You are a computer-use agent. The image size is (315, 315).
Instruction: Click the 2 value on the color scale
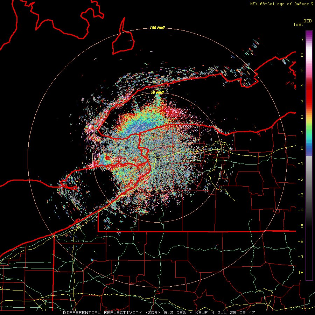point(302,117)
